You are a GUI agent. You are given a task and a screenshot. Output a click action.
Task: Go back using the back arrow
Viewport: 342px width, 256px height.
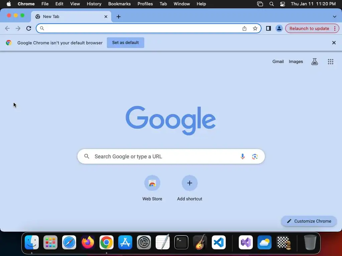(7, 28)
